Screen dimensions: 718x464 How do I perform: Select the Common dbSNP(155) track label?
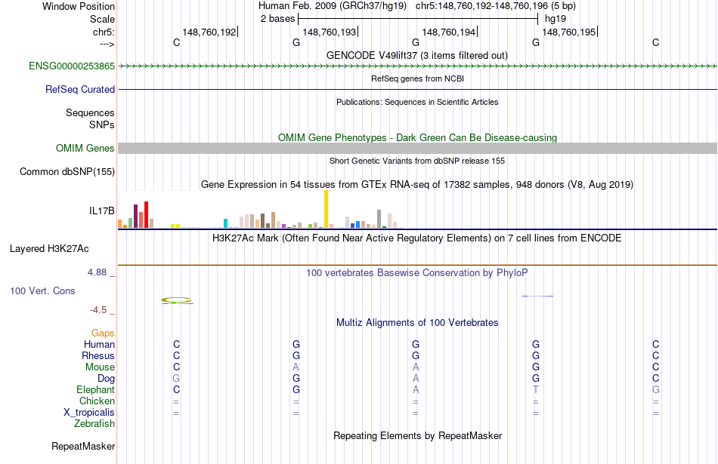[x=67, y=171]
